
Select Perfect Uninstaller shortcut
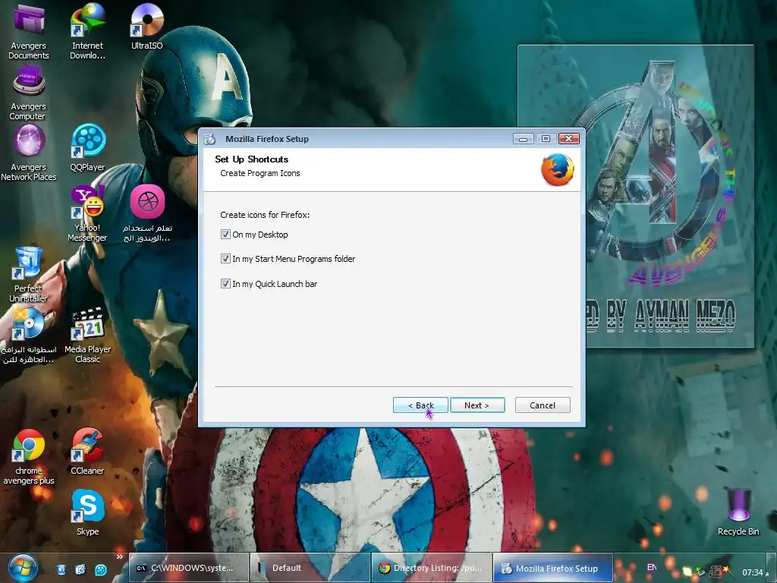coord(28,274)
